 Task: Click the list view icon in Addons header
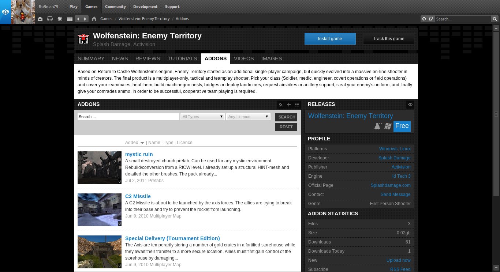coord(297,105)
